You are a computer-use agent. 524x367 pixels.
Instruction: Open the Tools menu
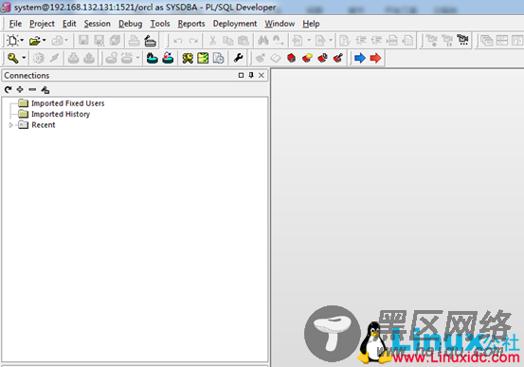click(160, 24)
